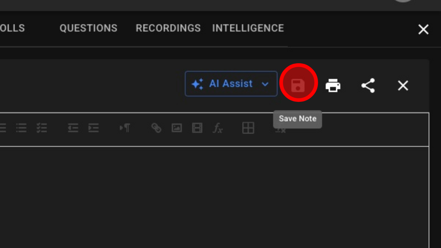Viewport: 441px width, 248px height.
Task: Decrease indent of the paragraph
Action: click(73, 128)
